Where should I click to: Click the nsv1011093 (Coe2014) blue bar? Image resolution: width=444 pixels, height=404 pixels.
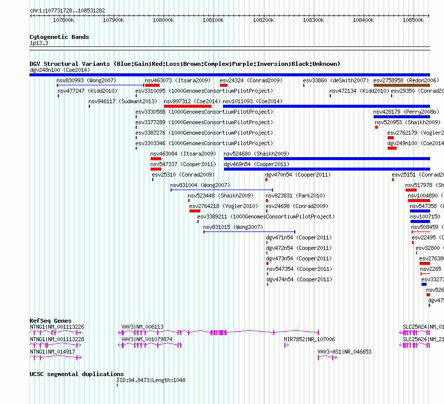tap(326, 106)
